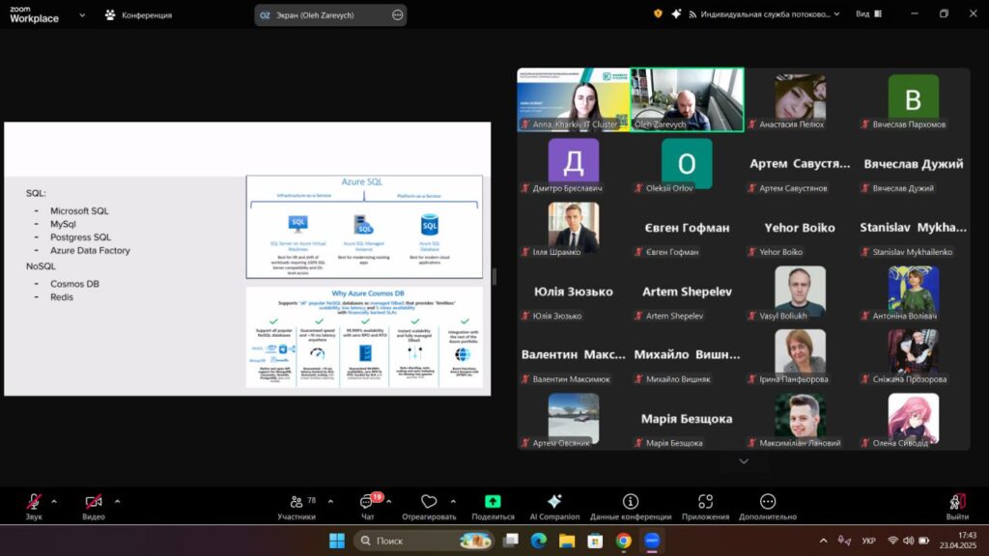Open the shared screen tab options ellipsis

397,15
